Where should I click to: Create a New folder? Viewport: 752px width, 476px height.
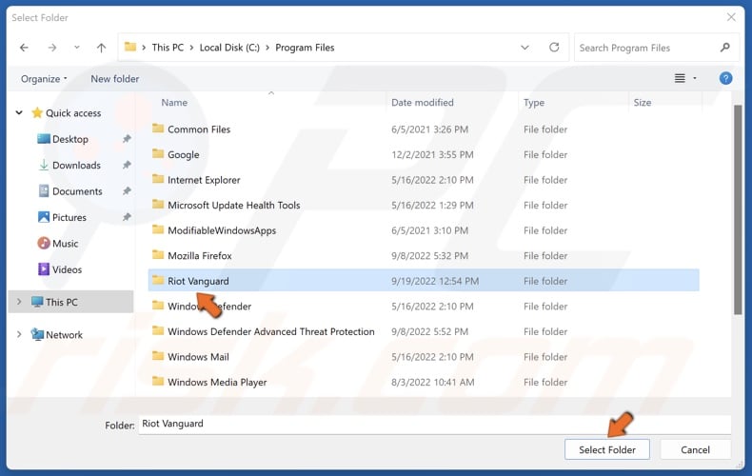point(114,79)
